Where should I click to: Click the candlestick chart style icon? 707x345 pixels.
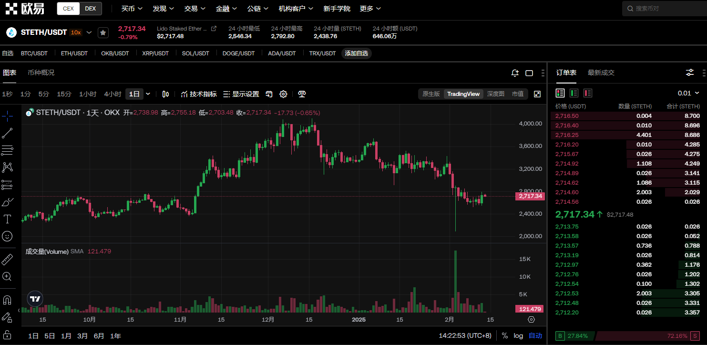(x=165, y=94)
